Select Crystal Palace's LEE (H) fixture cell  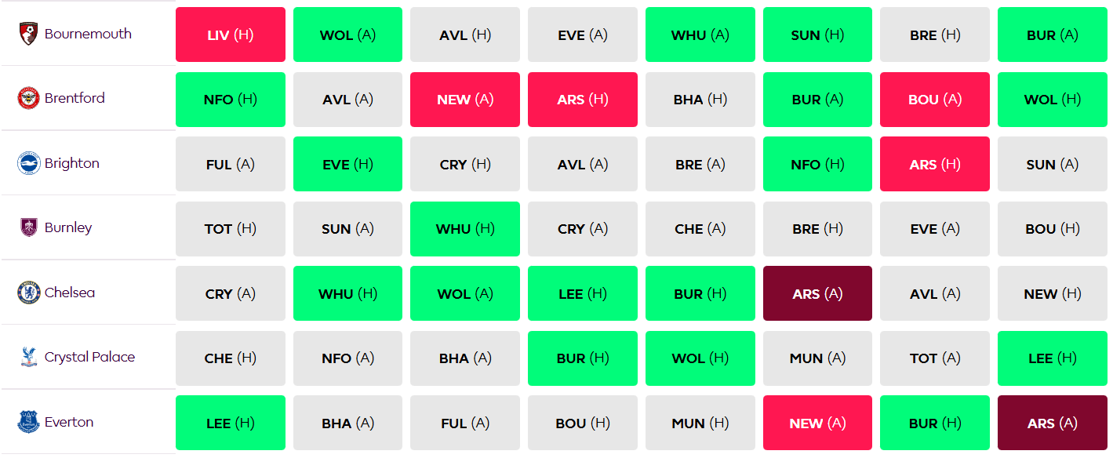1052,357
